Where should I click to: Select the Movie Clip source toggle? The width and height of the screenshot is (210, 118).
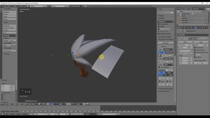point(169,52)
